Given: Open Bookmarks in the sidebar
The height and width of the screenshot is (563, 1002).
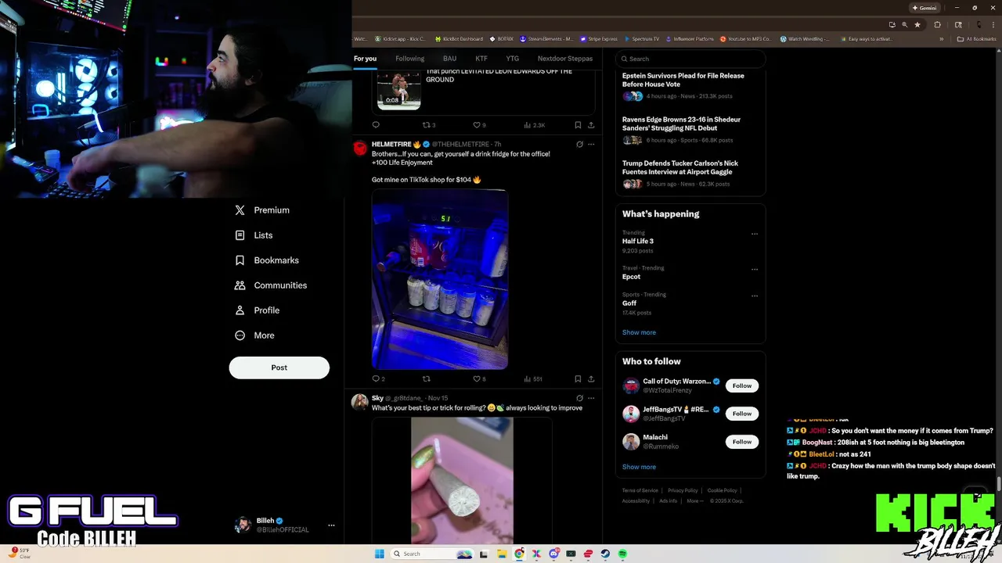Looking at the screenshot, I should pos(267,260).
